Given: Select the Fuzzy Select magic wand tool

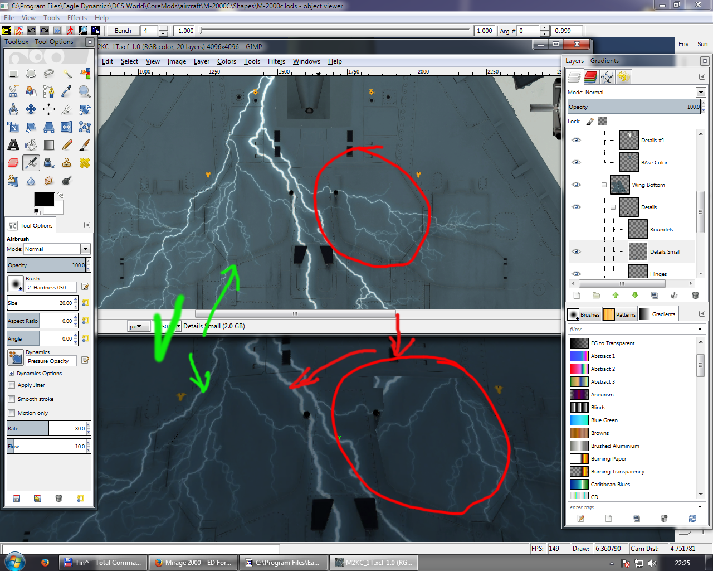Looking at the screenshot, I should [x=67, y=74].
